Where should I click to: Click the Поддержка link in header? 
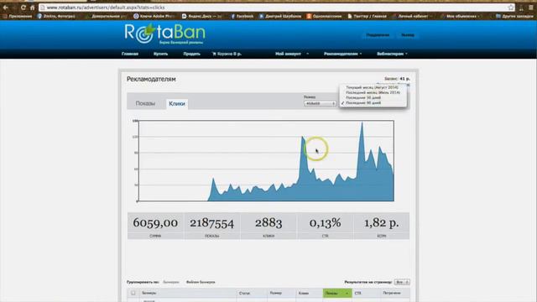pos(378,35)
